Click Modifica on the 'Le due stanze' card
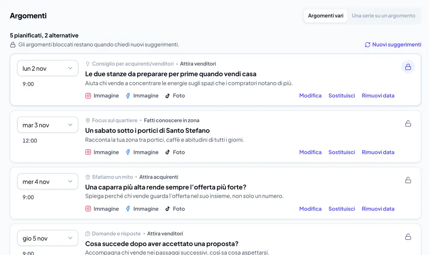The image size is (429, 255). pos(310,96)
